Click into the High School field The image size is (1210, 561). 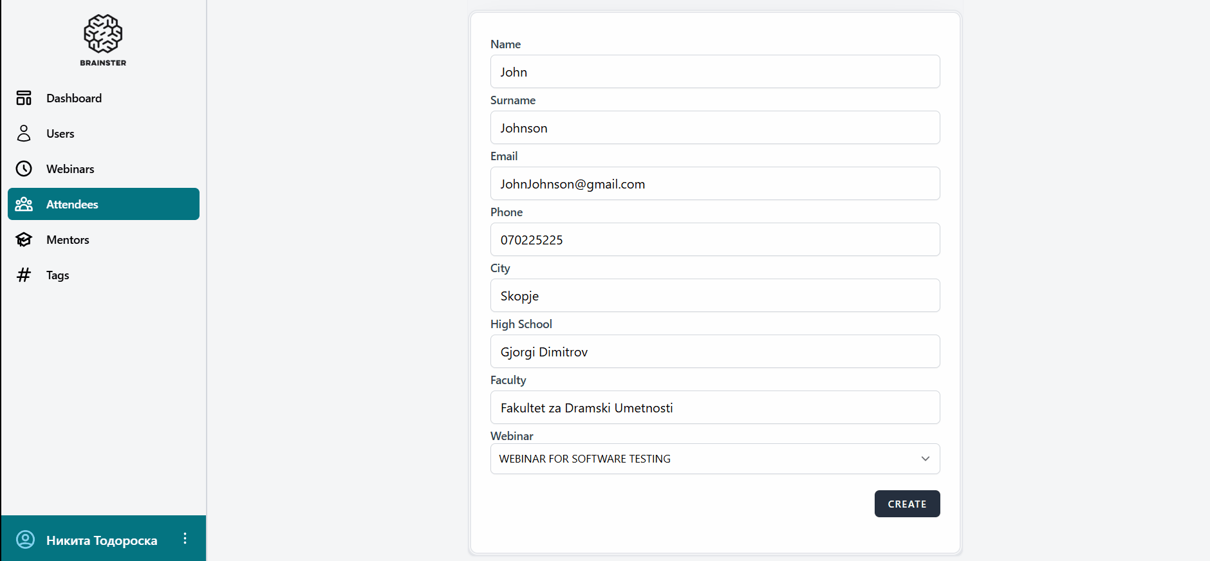click(714, 351)
